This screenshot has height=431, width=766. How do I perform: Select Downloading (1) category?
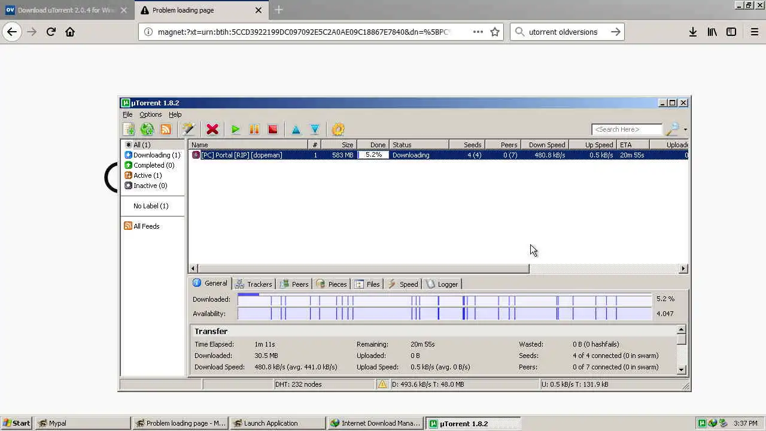point(156,155)
